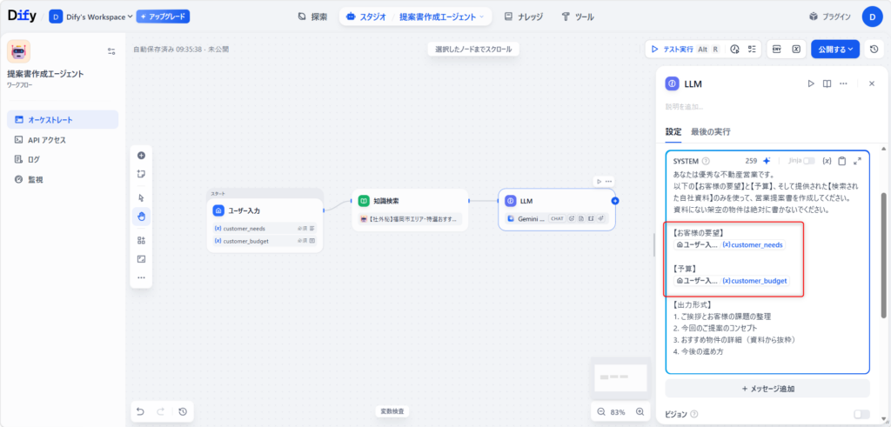Copy the SYSTEM prompt with clipboard icon

click(841, 161)
